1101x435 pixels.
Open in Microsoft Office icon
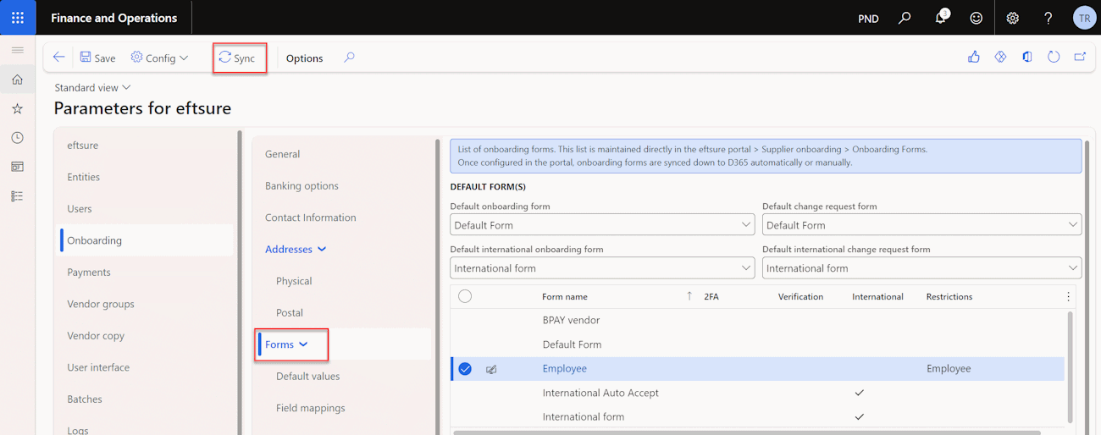pyautogui.click(x=1026, y=57)
